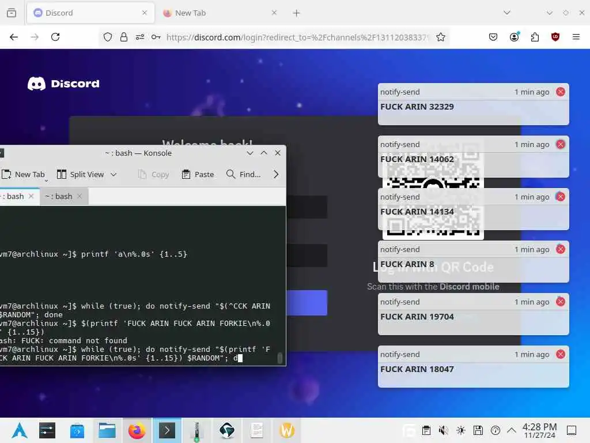Switch to the New Tab browser tab
Screen dimensions: 590x443
coord(220,13)
